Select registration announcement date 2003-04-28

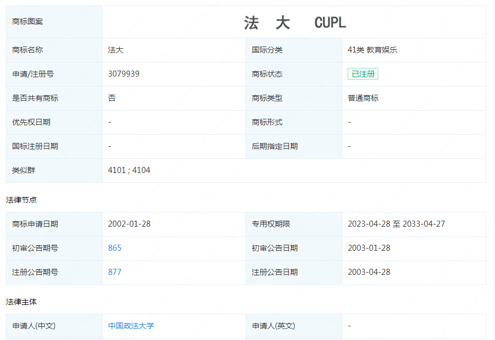pos(369,272)
